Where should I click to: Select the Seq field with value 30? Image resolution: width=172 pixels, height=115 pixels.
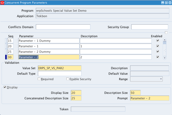tap(10, 57)
